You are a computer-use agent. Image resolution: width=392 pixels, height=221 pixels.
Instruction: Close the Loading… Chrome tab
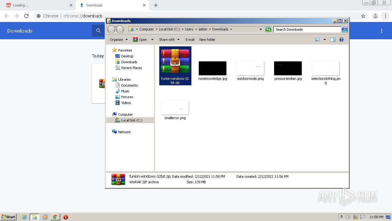[x=71, y=5]
